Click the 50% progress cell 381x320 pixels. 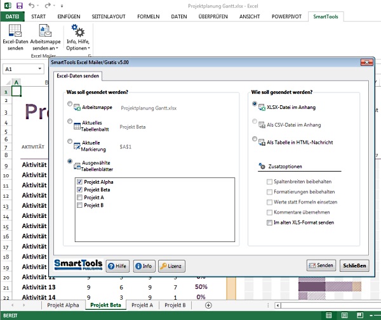point(201,287)
